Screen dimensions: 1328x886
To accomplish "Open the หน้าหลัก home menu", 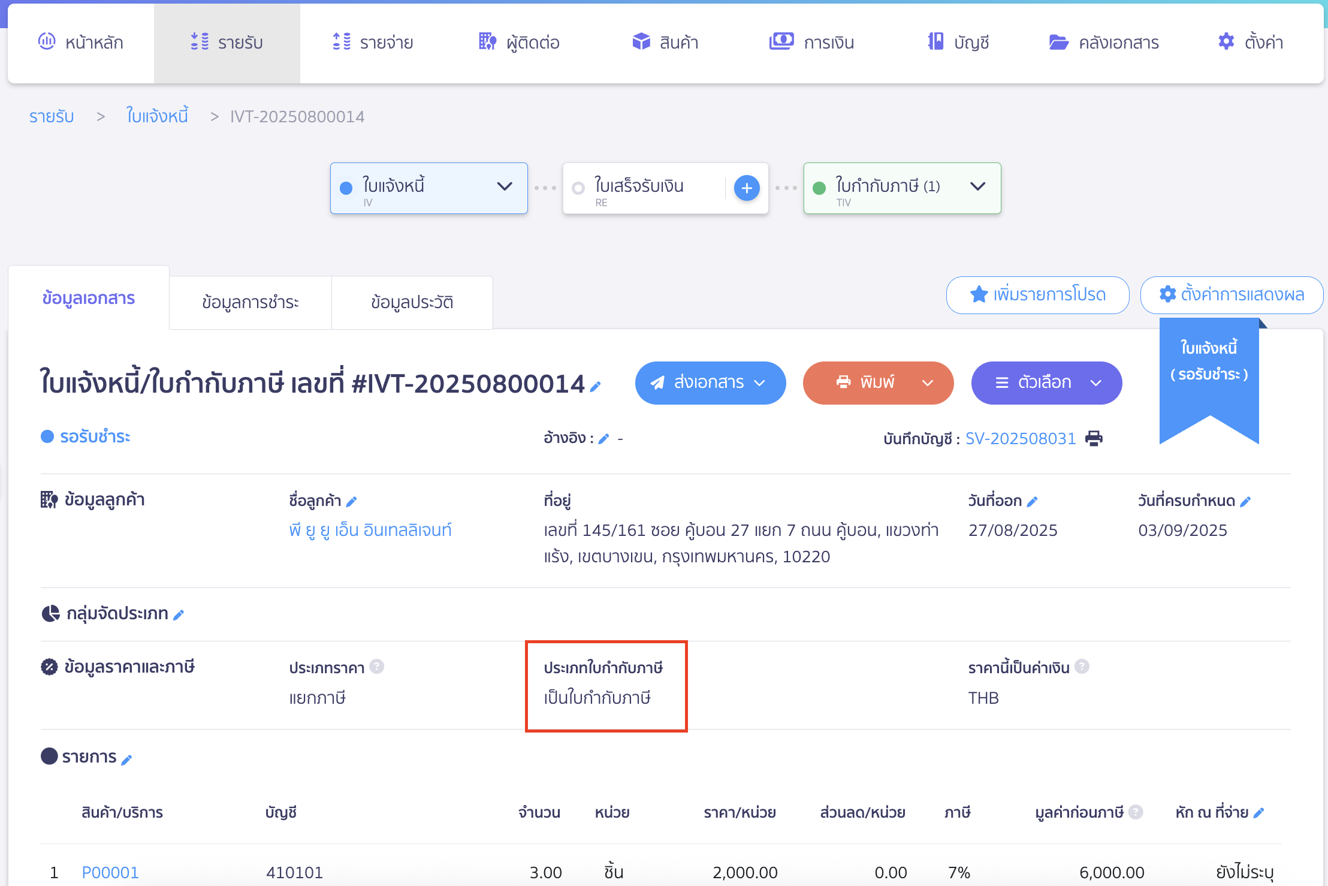I will click(81, 43).
